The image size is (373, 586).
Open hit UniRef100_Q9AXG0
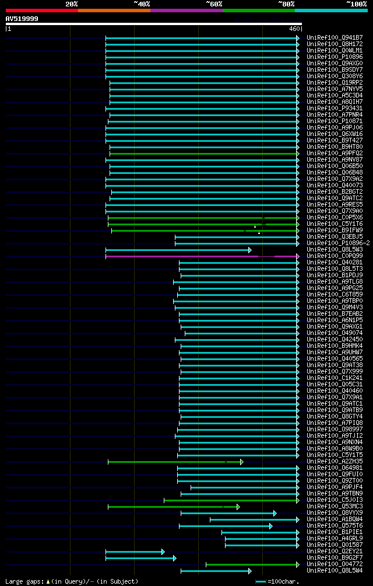click(x=335, y=64)
